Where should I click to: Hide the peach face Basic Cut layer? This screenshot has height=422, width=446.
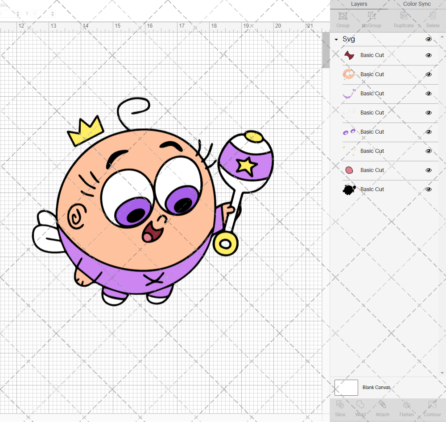[428, 74]
